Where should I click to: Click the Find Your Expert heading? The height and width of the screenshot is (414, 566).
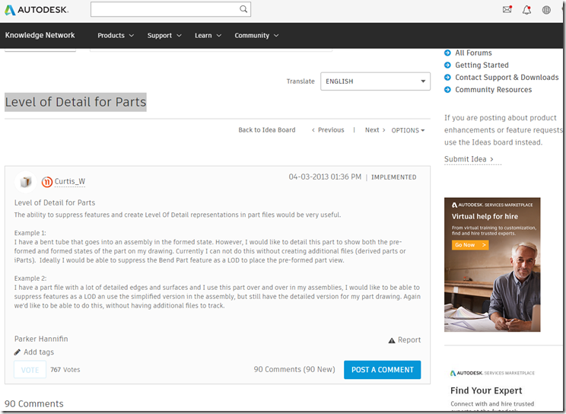pos(486,390)
